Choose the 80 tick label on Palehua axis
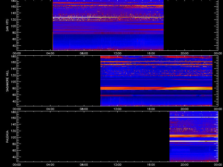 coord(14,144)
